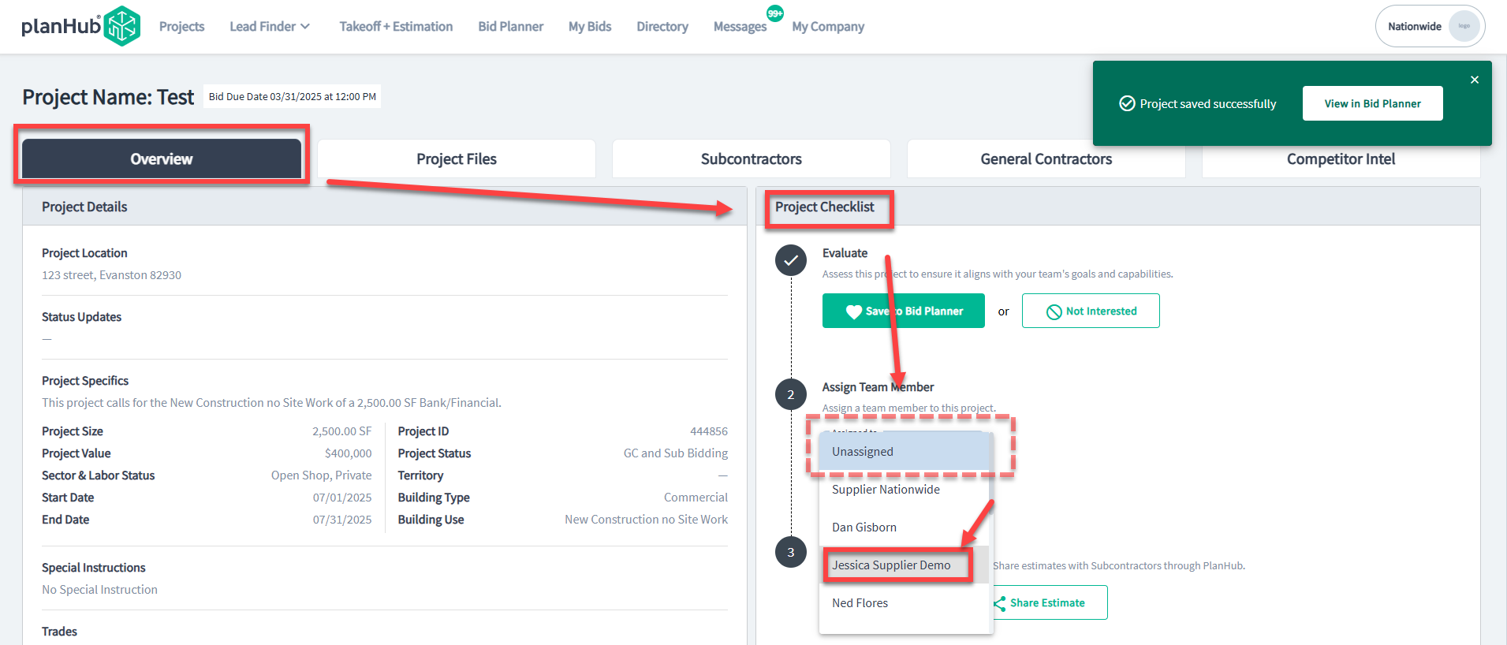1507x645 pixels.
Task: Click the success checkmark icon in notification
Action: [x=1128, y=103]
